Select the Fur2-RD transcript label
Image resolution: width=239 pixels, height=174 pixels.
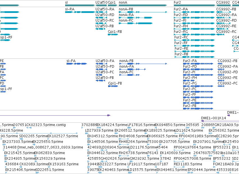[x=181, y=15]
